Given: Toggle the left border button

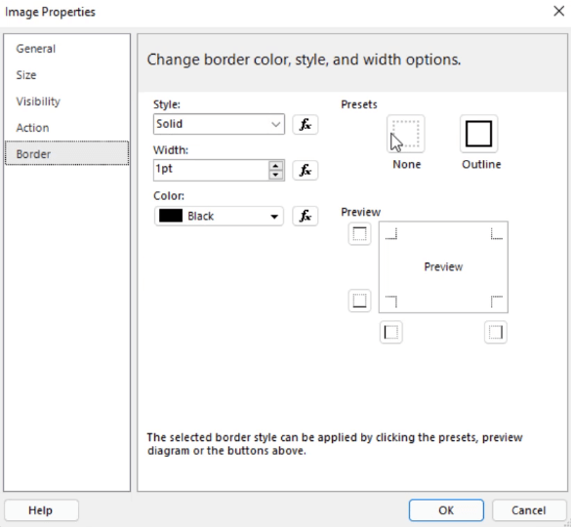Looking at the screenshot, I should pos(391,332).
